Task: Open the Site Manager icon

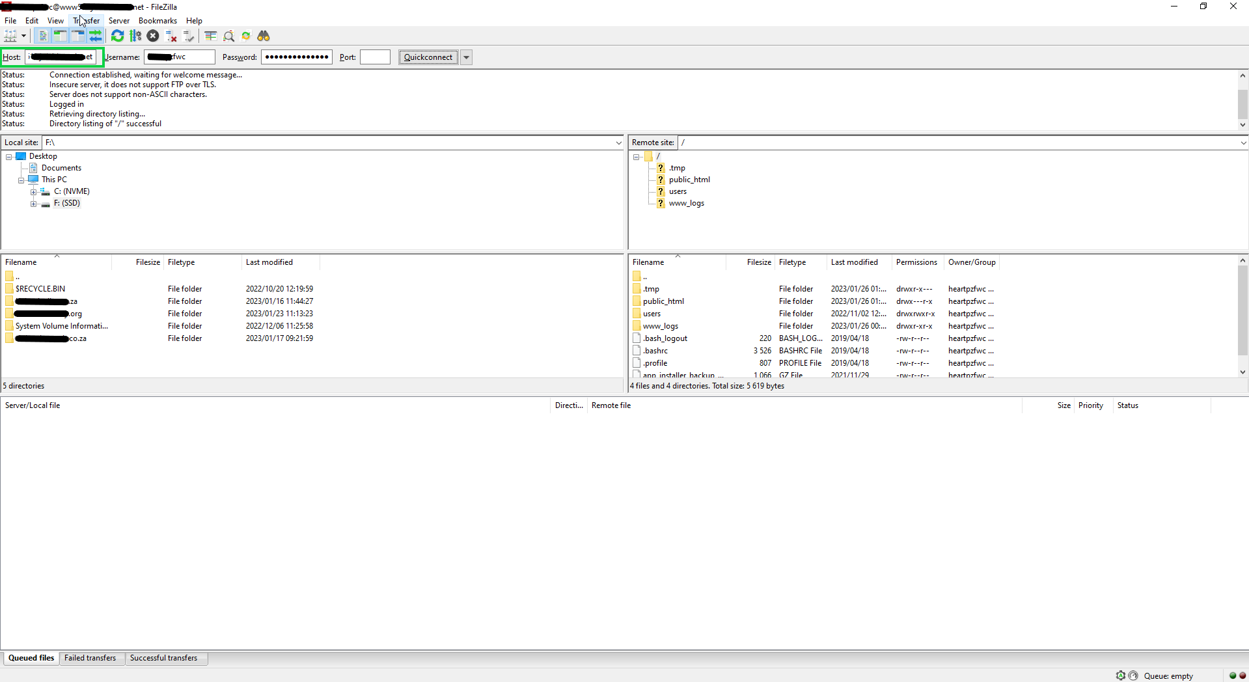Action: [x=10, y=36]
